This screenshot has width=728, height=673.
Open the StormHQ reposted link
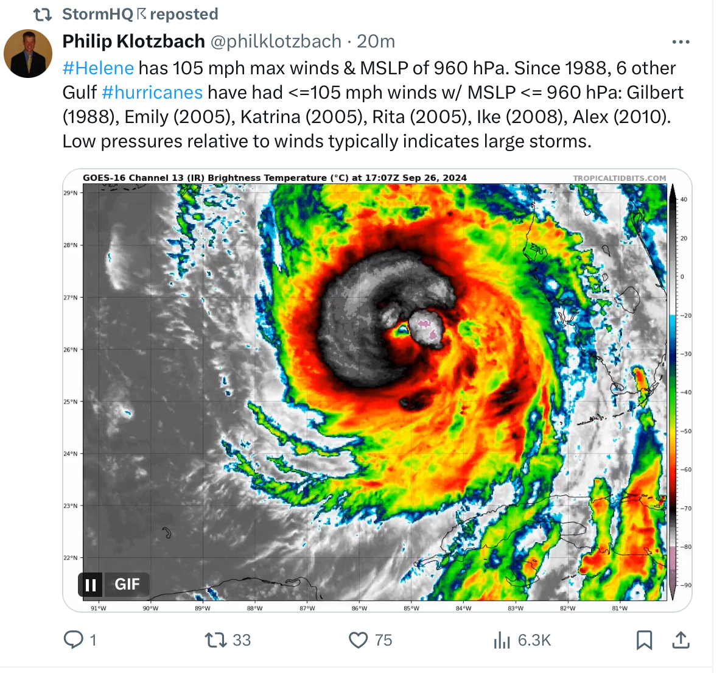pos(140,14)
